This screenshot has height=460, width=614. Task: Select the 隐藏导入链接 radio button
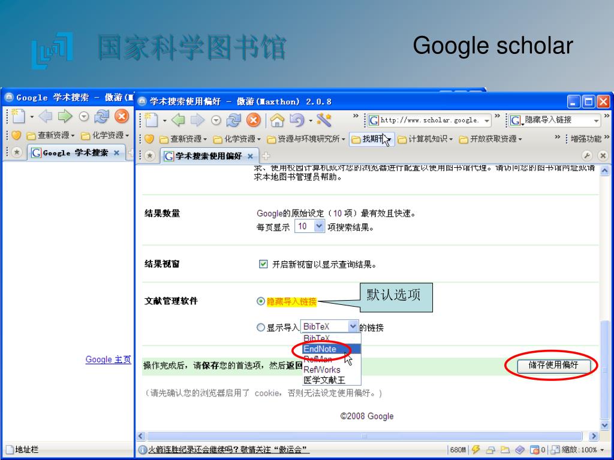tap(260, 301)
